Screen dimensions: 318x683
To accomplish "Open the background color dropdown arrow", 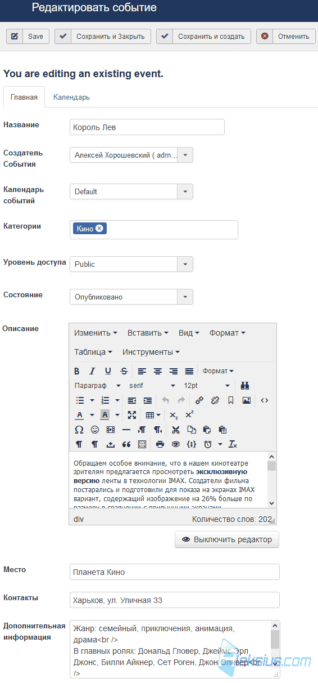I will pyautogui.click(x=117, y=415).
